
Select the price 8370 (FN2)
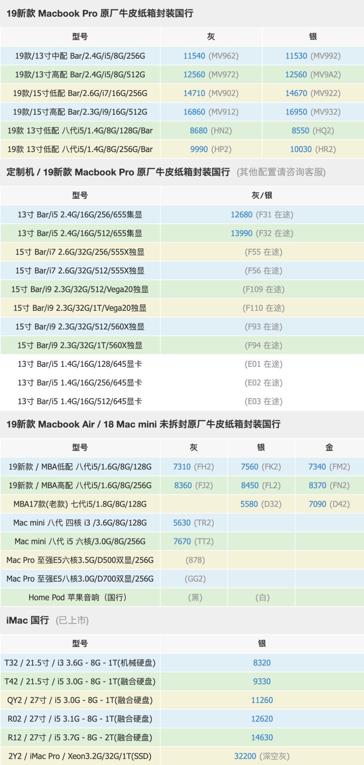pos(329,486)
